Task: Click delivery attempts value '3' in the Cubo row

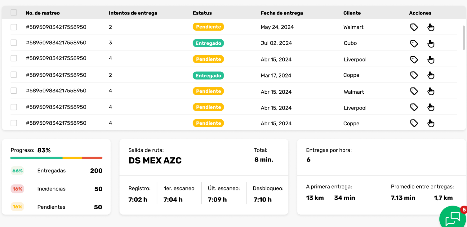Action: coord(110,42)
